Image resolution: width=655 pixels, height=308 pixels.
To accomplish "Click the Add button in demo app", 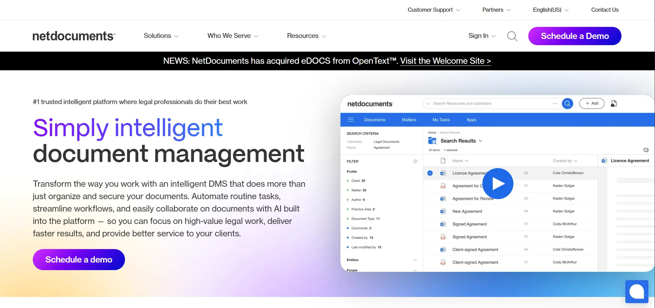I will coord(592,103).
